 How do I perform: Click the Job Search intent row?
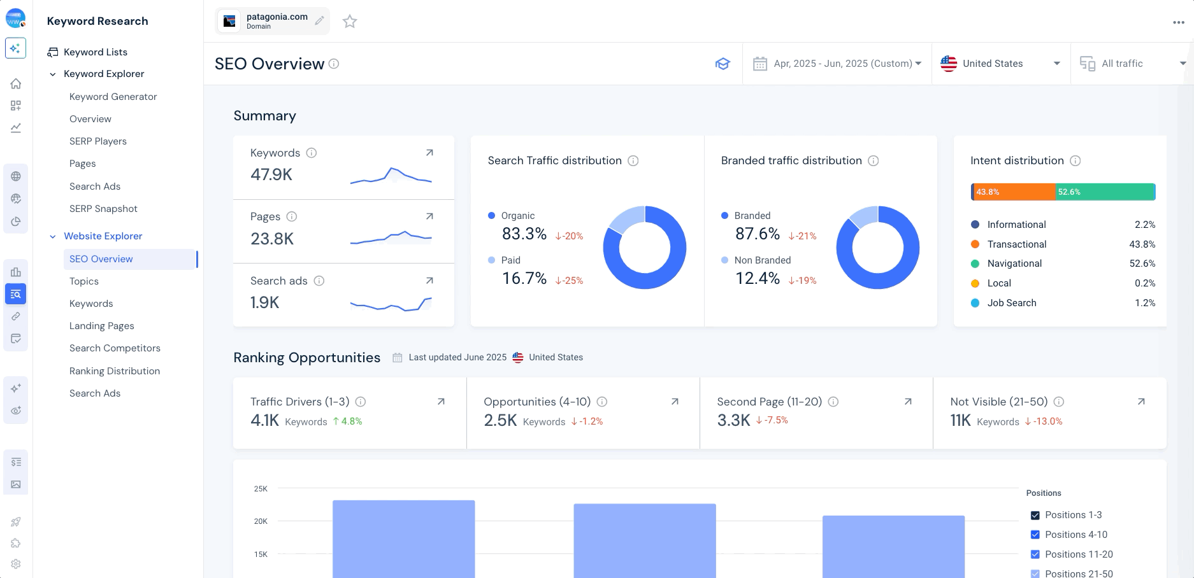(x=1063, y=303)
